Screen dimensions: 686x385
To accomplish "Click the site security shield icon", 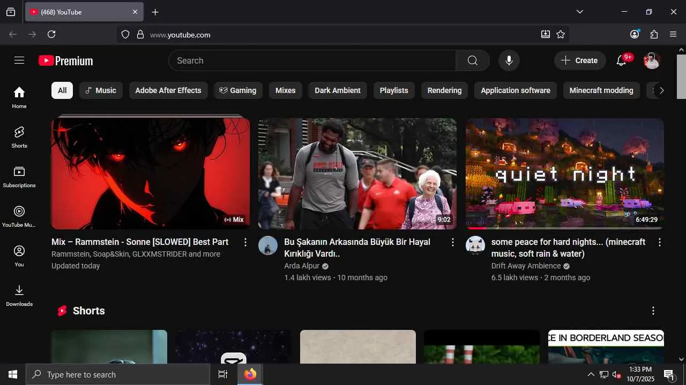I will click(x=125, y=34).
